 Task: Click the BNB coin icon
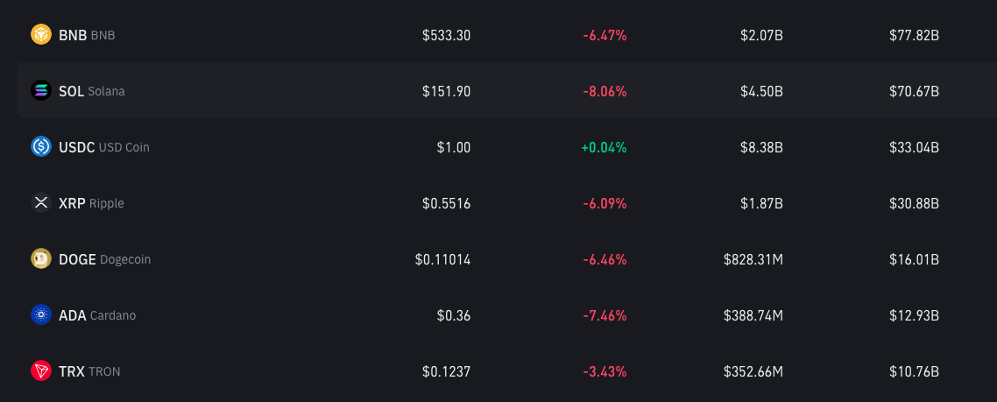pos(41,34)
